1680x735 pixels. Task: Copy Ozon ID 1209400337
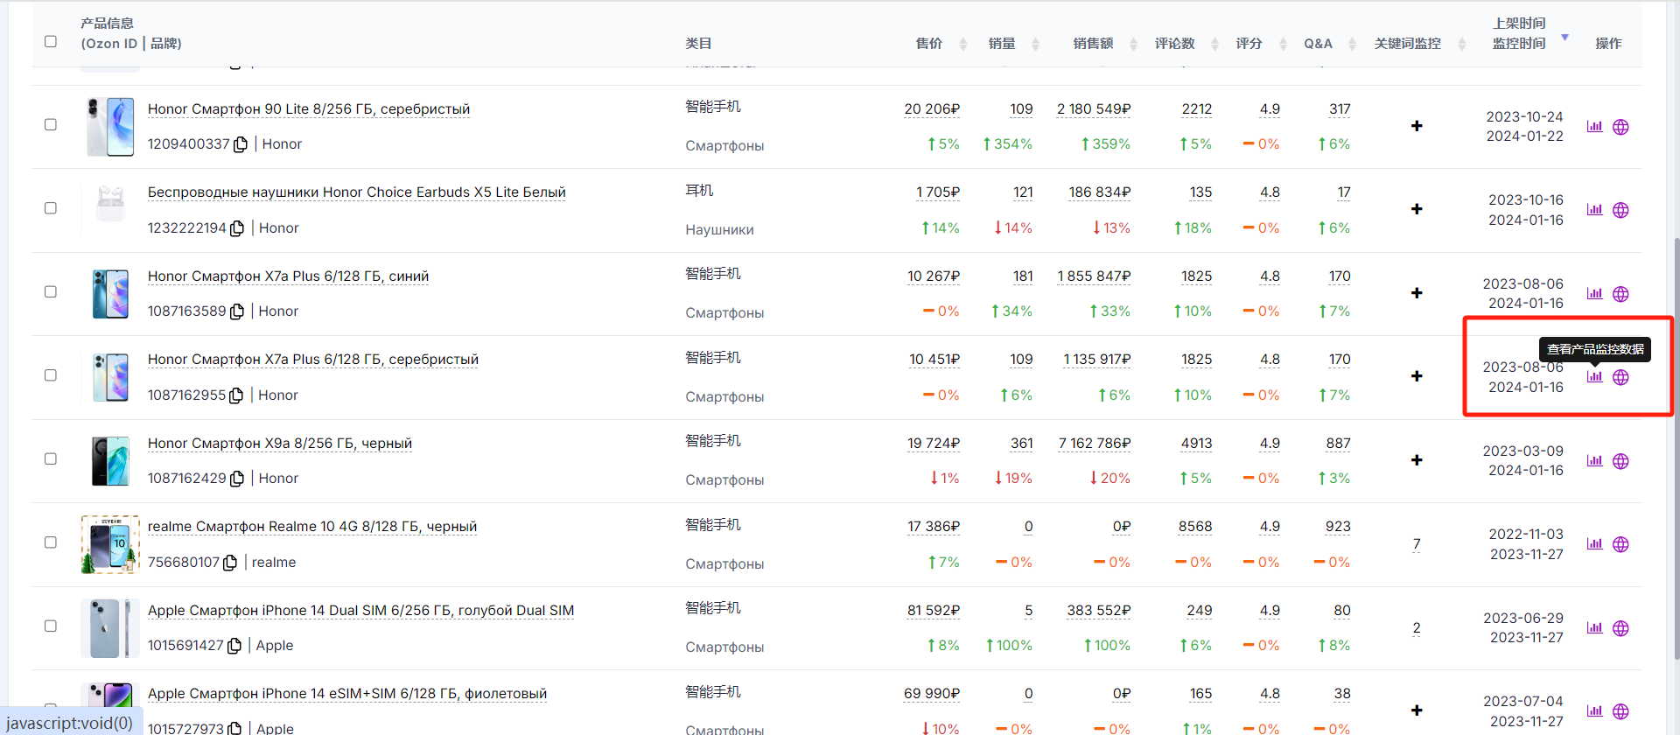(241, 144)
